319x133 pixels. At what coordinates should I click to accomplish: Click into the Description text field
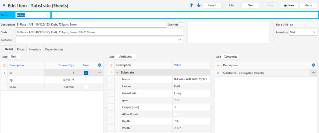[90, 25]
